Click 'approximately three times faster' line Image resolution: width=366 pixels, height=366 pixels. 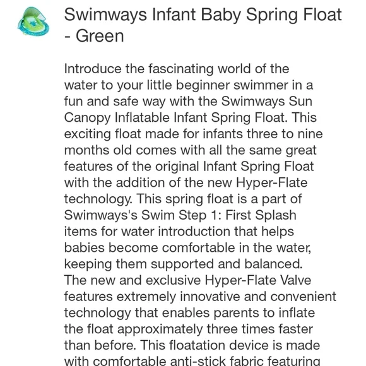click(215, 329)
